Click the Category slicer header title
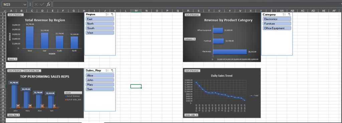Image resolution: width=342 pixels, height=123 pixels. [x=269, y=14]
